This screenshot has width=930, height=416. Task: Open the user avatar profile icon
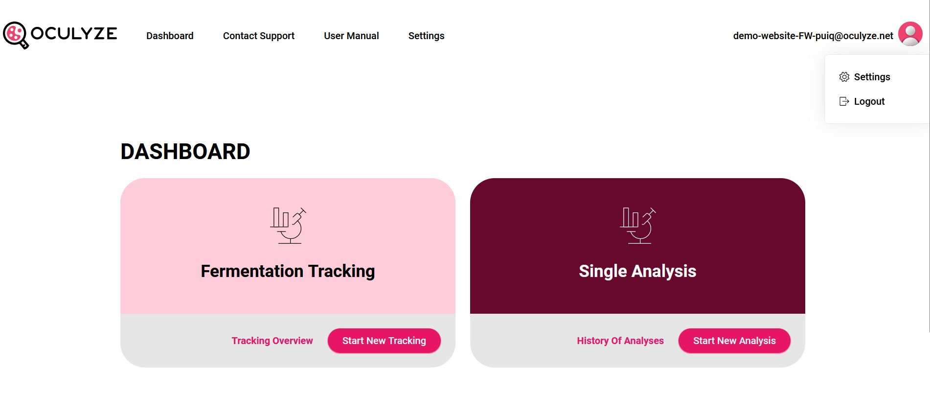(910, 34)
